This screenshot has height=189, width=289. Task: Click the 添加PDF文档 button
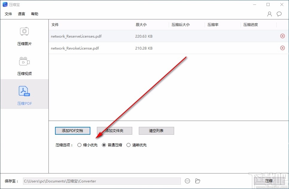click(x=73, y=131)
